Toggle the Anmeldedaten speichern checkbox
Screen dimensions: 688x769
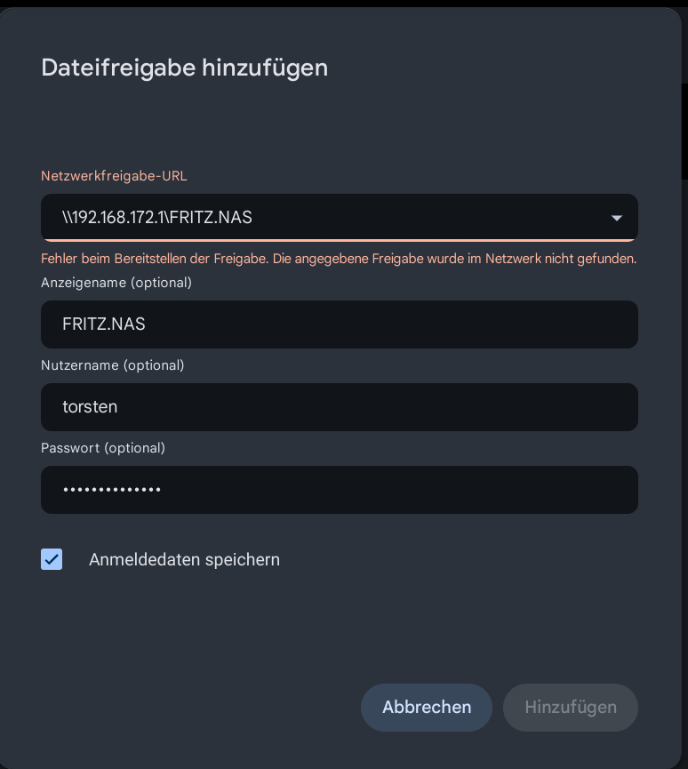(52, 559)
